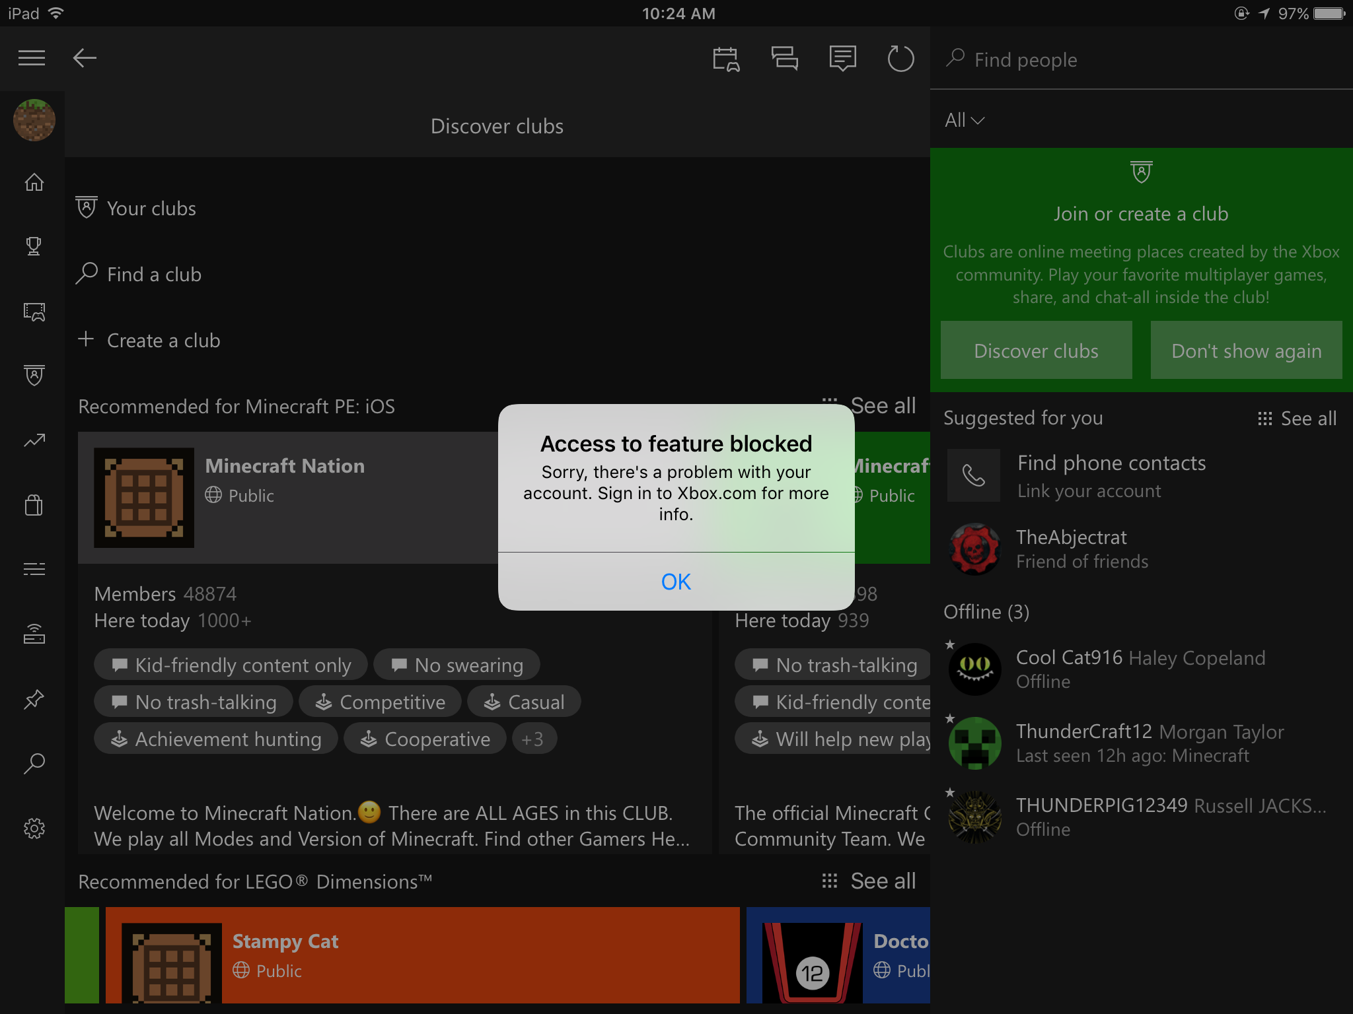See all Minecraft PE recommended clubs
This screenshot has width=1353, height=1014.
(x=869, y=405)
